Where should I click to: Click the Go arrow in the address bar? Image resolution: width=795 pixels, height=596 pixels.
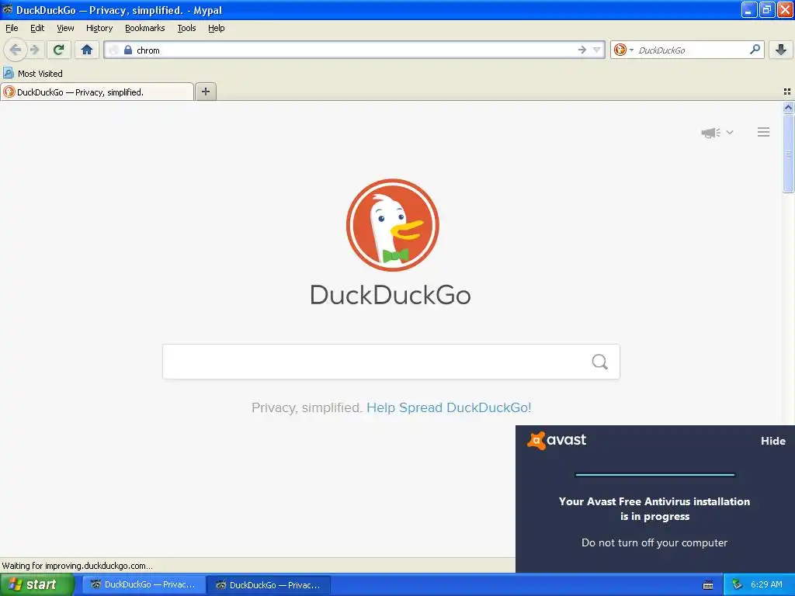tap(582, 50)
